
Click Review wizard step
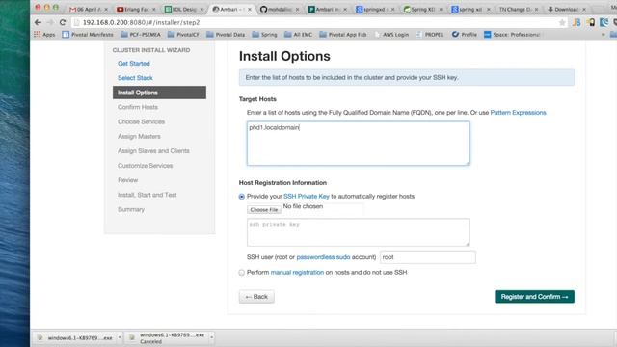click(x=128, y=180)
